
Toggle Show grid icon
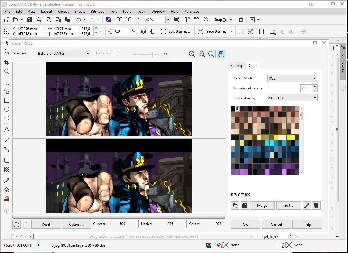[x=196, y=20]
